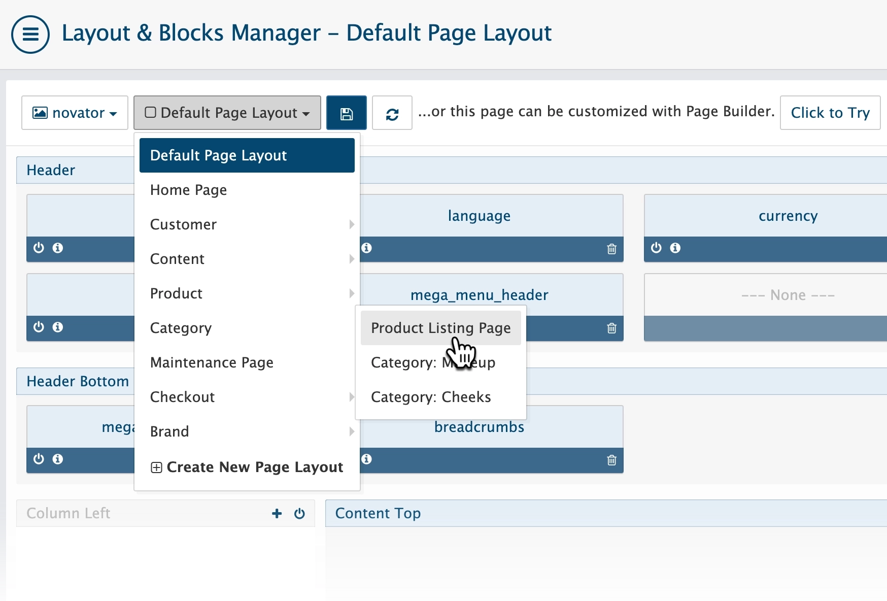Show info for the breadcrumbs block
Image resolution: width=887 pixels, height=601 pixels.
[x=367, y=459]
